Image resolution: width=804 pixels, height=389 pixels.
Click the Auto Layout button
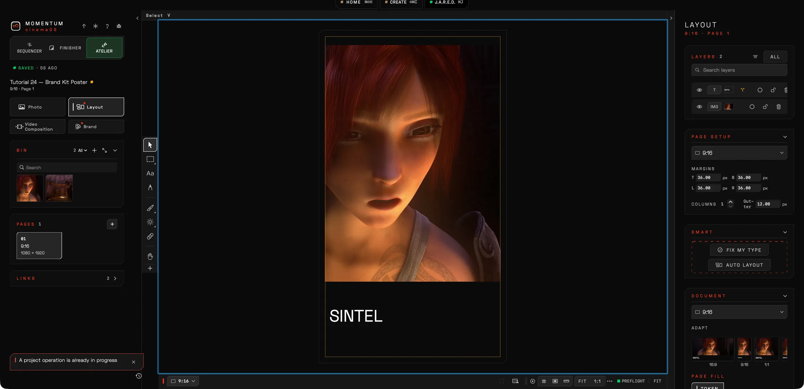pyautogui.click(x=739, y=265)
